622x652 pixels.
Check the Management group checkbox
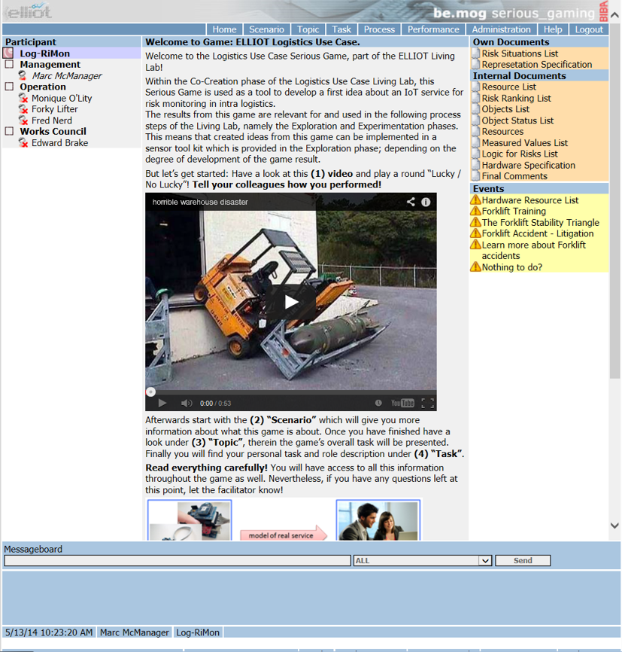[x=9, y=65]
